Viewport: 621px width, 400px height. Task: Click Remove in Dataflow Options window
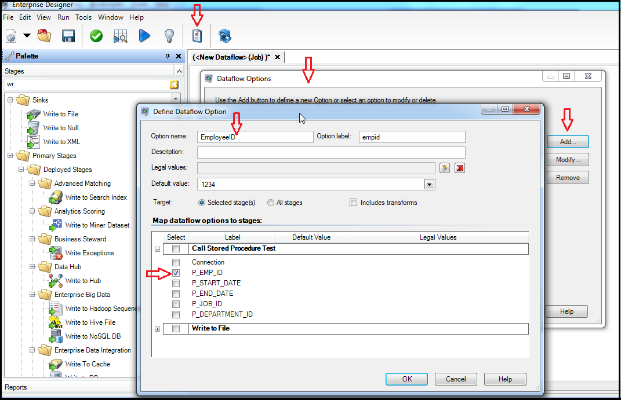click(x=568, y=178)
